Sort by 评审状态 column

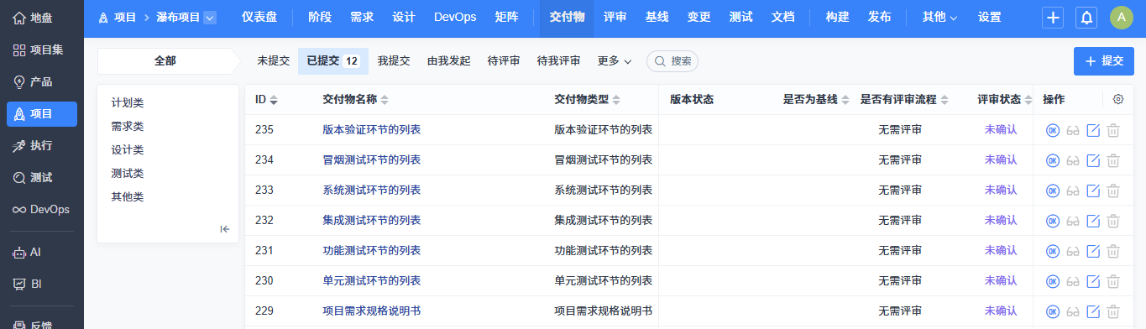pyautogui.click(x=1005, y=99)
